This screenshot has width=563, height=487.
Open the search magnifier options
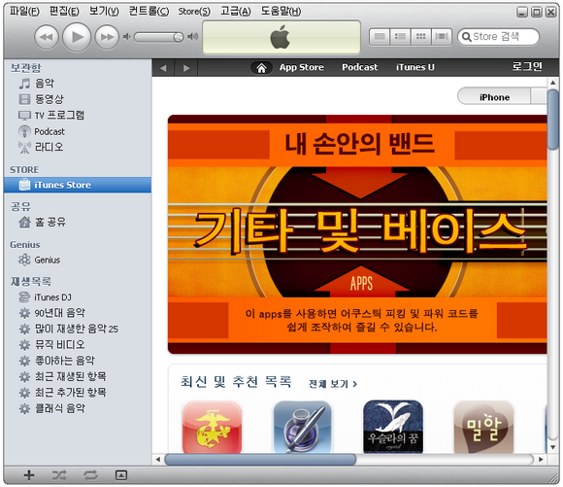coord(466,37)
